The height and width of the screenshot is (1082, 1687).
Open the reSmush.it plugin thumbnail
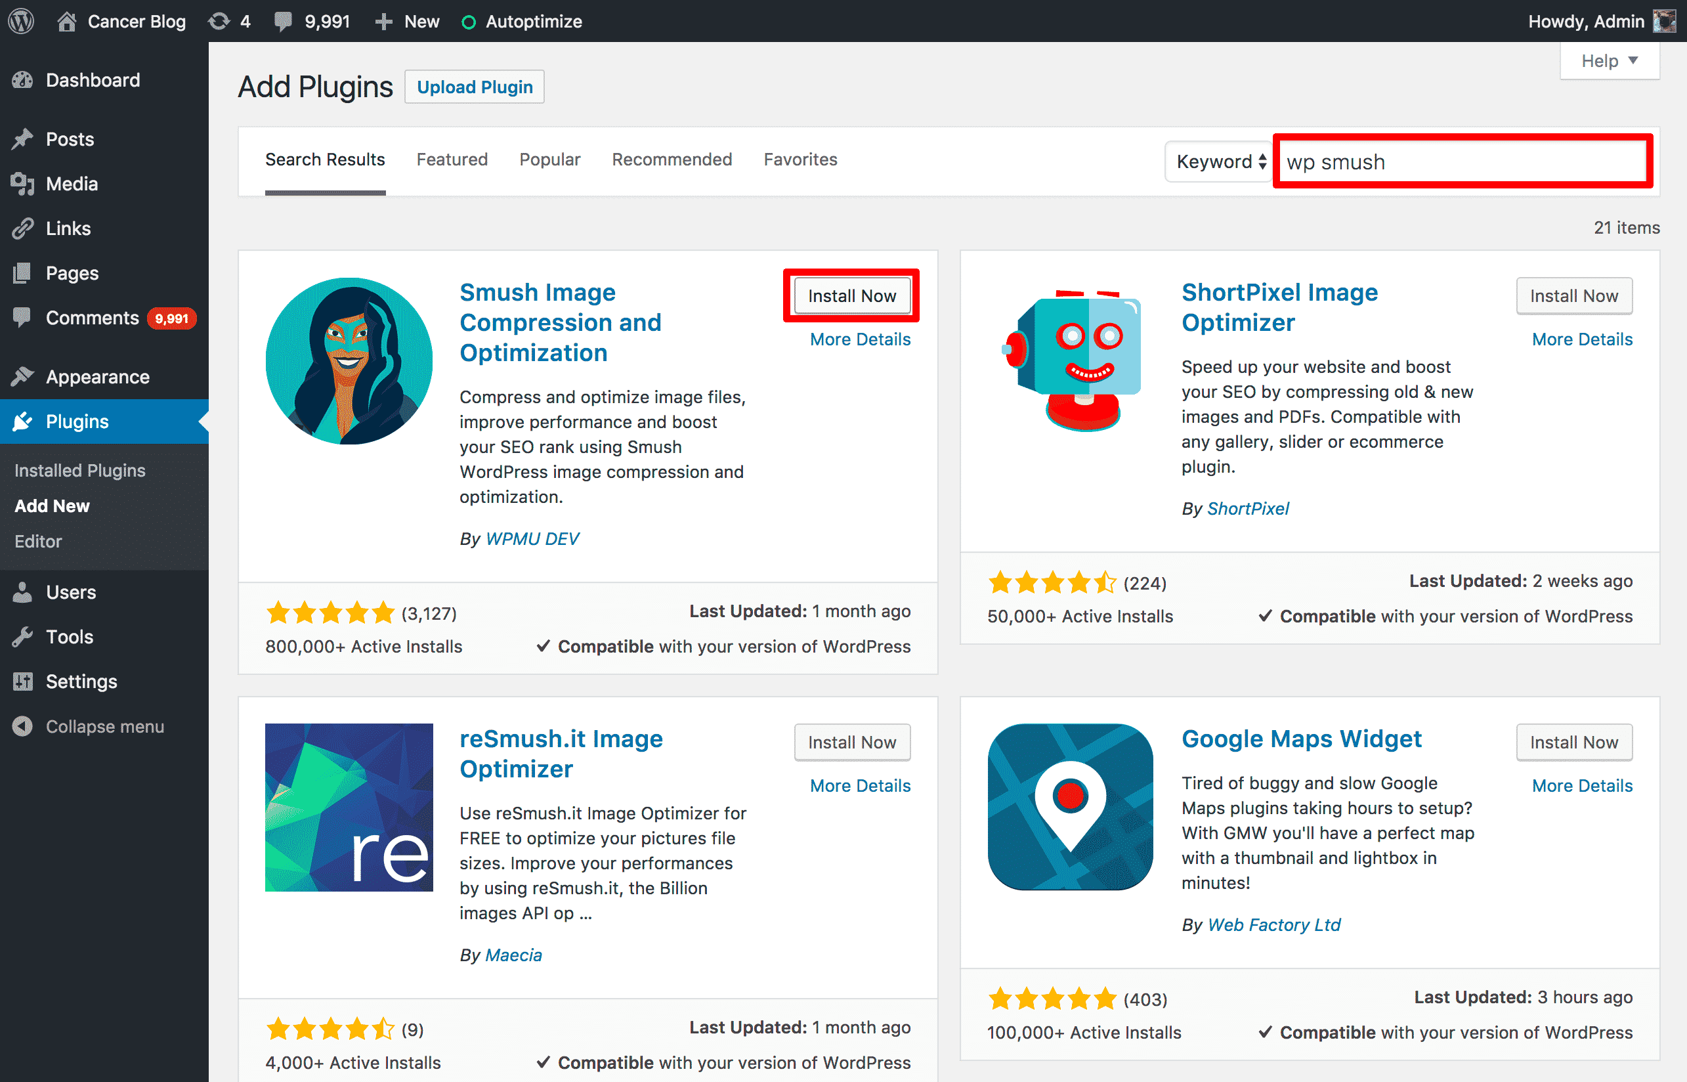pos(349,808)
